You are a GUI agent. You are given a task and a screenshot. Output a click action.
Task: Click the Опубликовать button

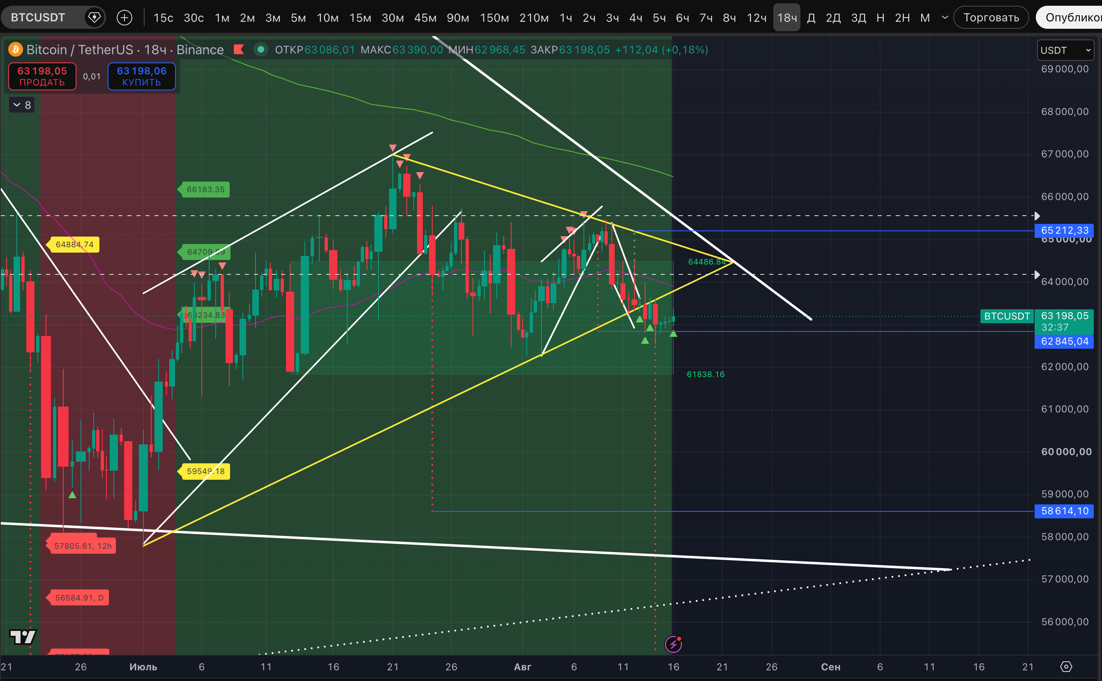click(x=1069, y=18)
